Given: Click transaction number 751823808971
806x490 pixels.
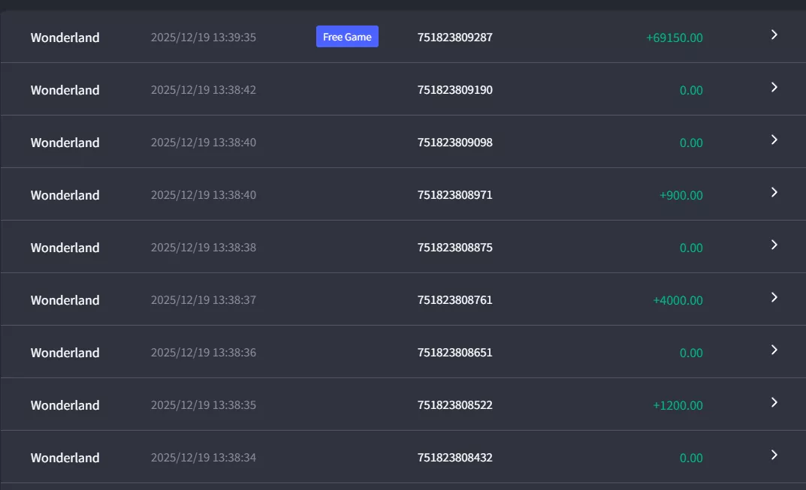Looking at the screenshot, I should [x=455, y=195].
